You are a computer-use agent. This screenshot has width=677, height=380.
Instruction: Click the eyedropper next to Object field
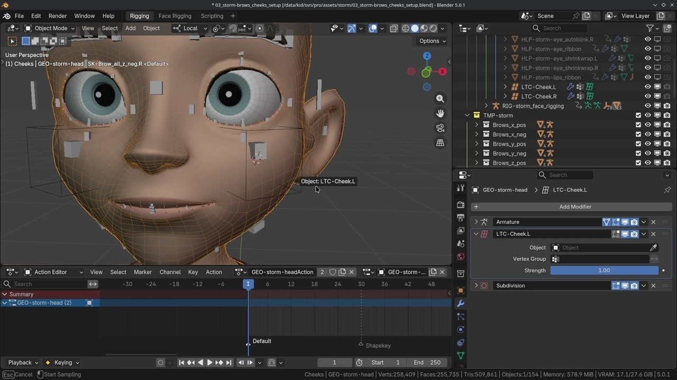654,248
